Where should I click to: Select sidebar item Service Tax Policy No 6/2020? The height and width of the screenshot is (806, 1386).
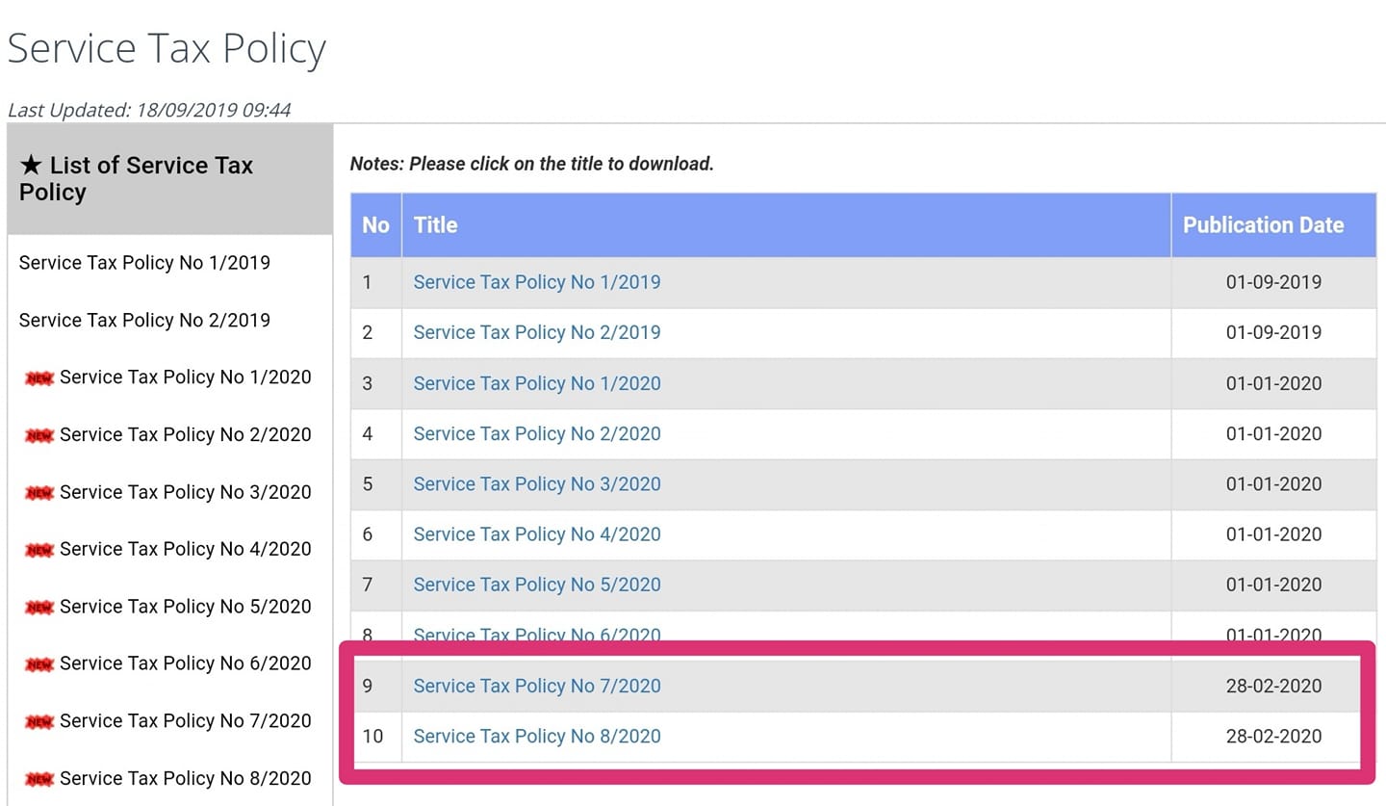coord(186,663)
